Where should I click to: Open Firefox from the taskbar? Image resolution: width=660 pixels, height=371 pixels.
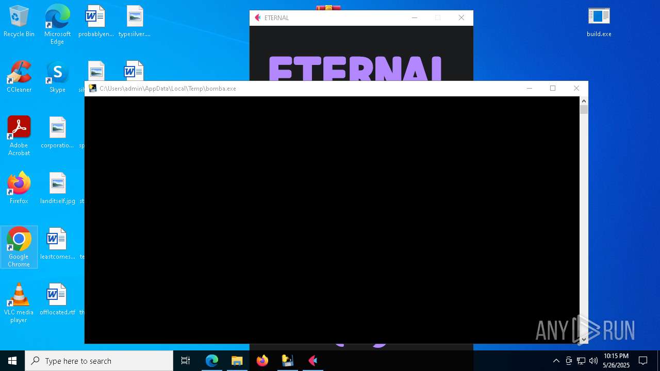(x=262, y=361)
